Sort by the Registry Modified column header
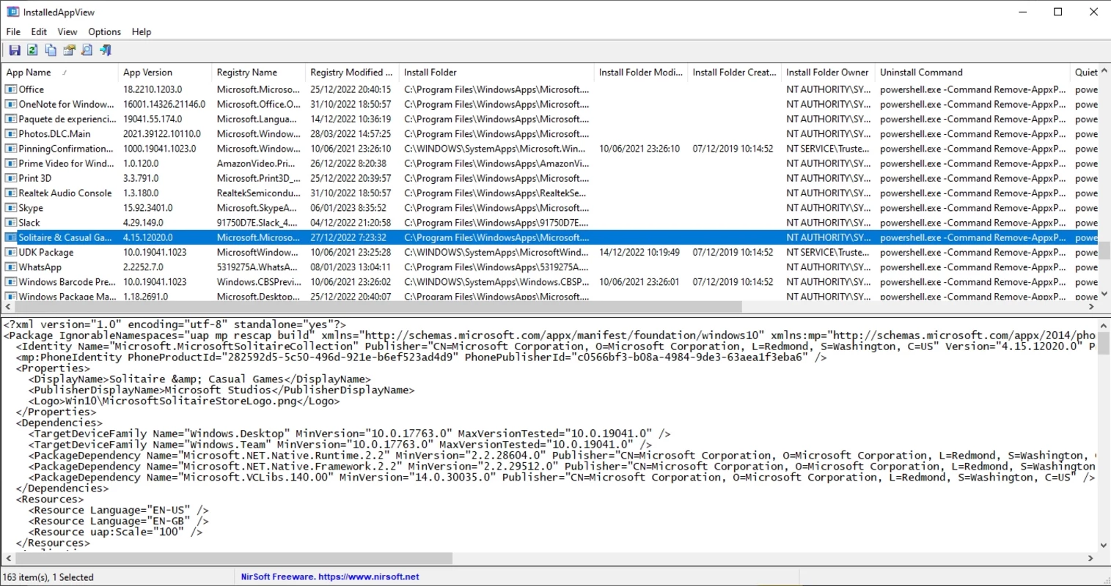Screen dimensions: 1111x586 pyautogui.click(x=352, y=73)
